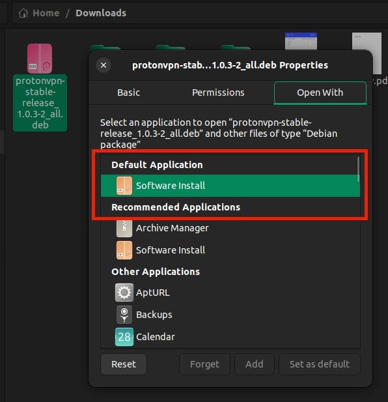Click the Backups safe icon

click(x=124, y=315)
